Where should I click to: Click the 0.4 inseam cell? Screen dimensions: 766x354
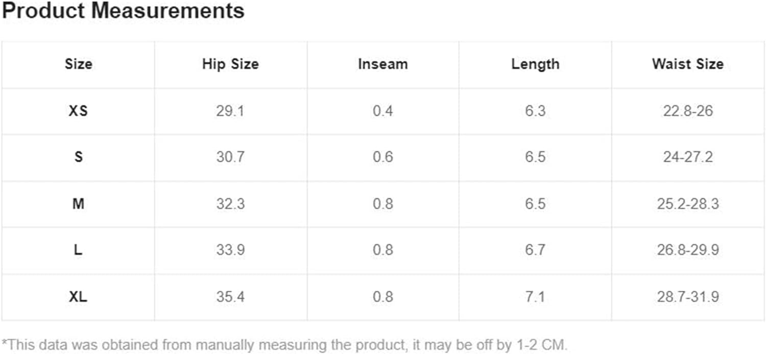(383, 111)
